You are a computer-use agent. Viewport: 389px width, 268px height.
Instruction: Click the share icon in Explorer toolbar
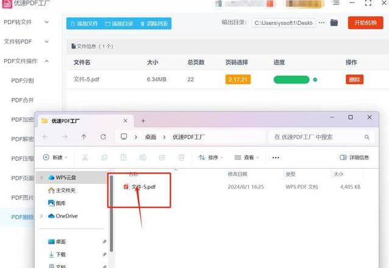point(162,157)
